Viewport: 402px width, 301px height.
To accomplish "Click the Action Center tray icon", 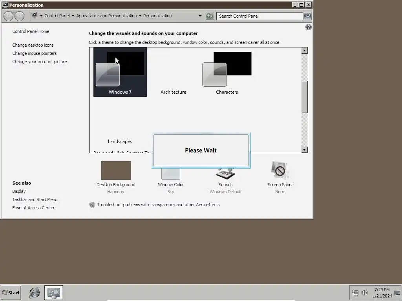I will 397,293.
